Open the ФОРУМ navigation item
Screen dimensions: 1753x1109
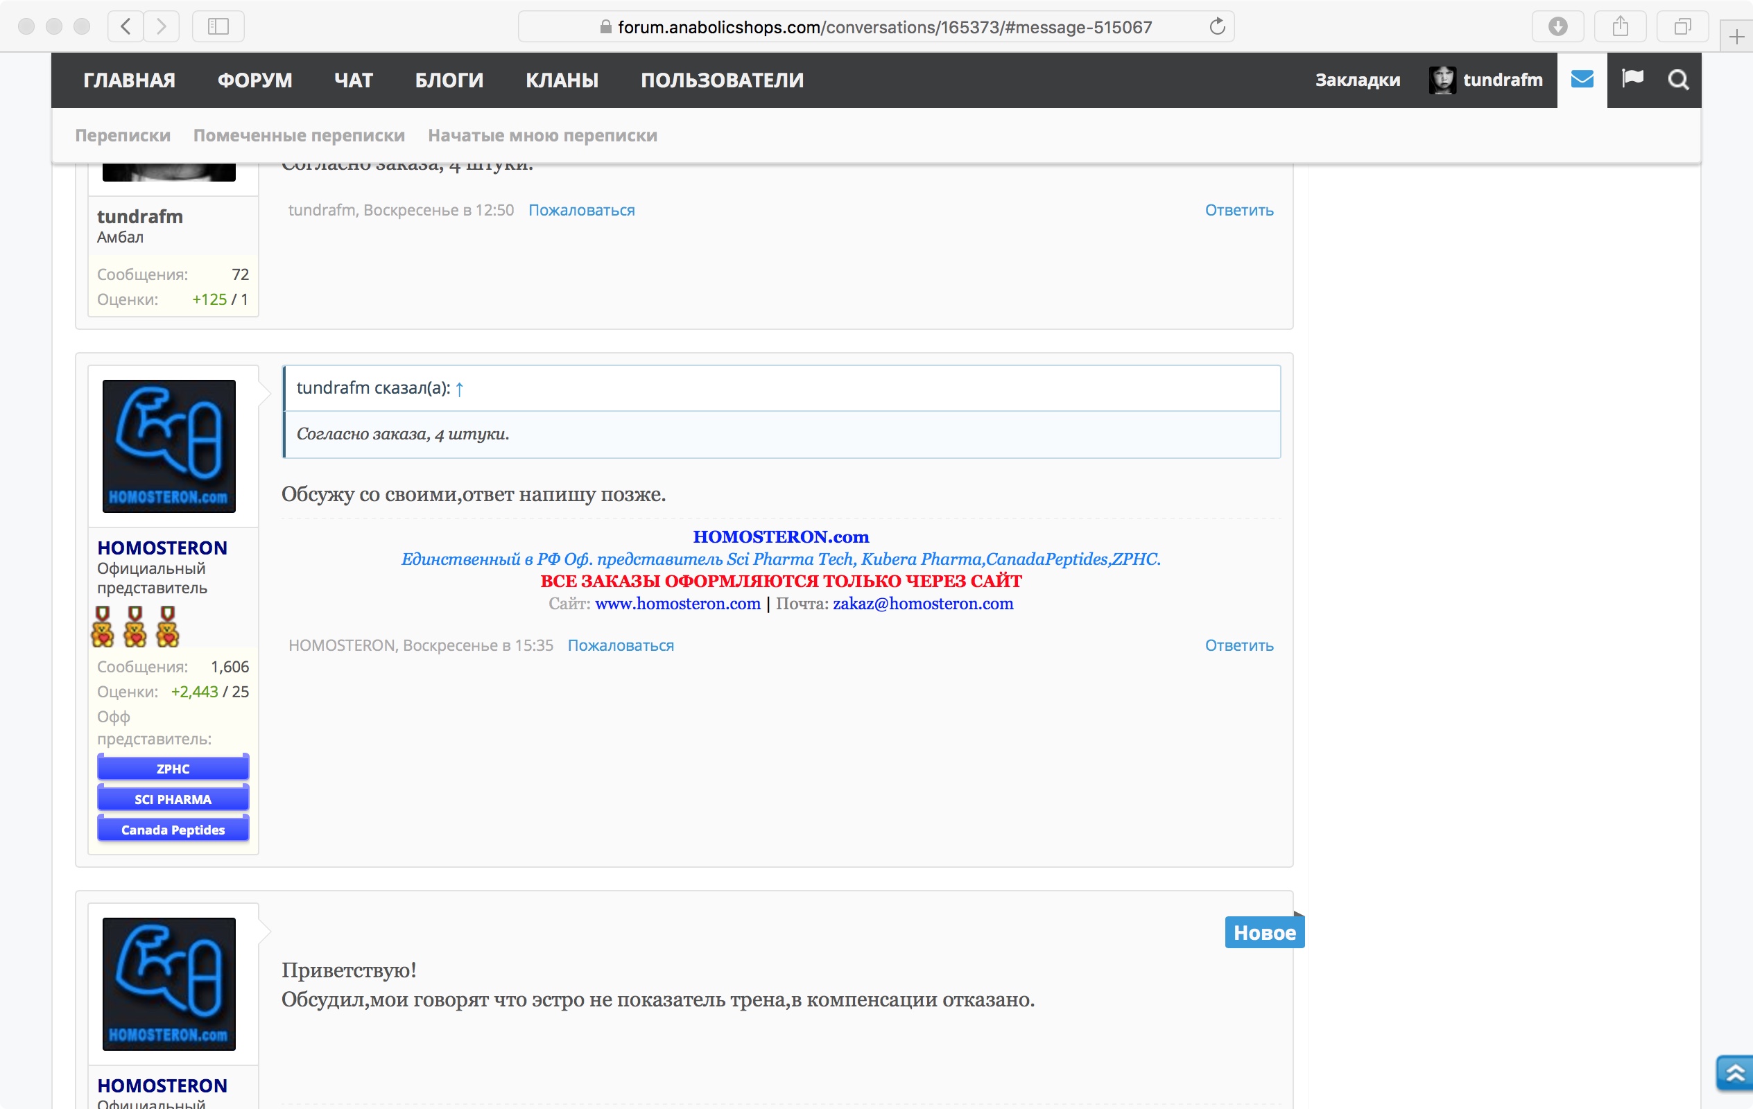[x=254, y=79]
